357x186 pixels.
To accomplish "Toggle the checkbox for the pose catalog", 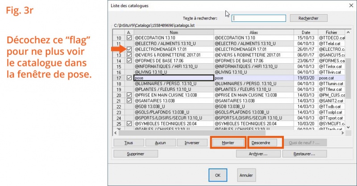I will tap(129, 78).
